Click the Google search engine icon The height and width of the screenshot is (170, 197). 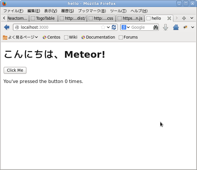tap(124, 27)
